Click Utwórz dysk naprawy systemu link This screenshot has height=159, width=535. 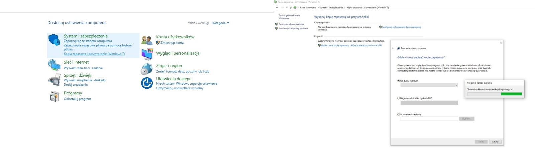pyautogui.click(x=293, y=28)
